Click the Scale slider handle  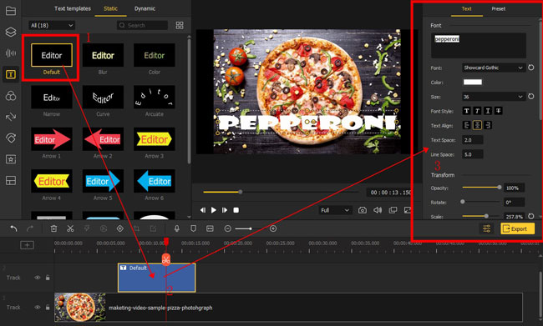coord(486,216)
